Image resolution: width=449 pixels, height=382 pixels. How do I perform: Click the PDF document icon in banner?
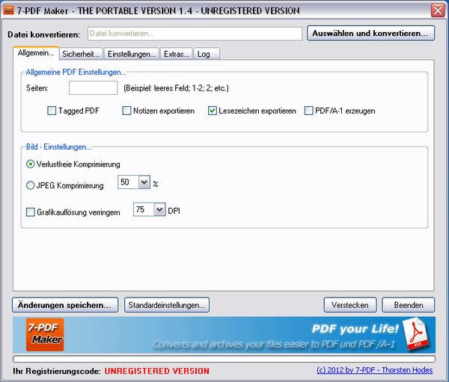(x=417, y=335)
